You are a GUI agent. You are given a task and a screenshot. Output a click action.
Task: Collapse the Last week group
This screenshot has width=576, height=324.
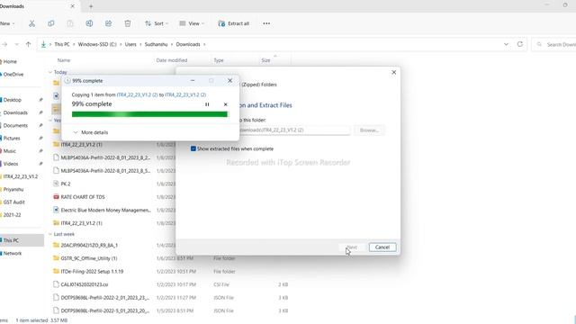point(50,234)
